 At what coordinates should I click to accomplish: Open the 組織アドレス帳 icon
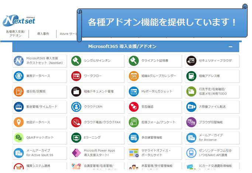191,76
